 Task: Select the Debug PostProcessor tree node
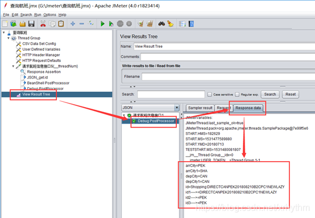45,88
